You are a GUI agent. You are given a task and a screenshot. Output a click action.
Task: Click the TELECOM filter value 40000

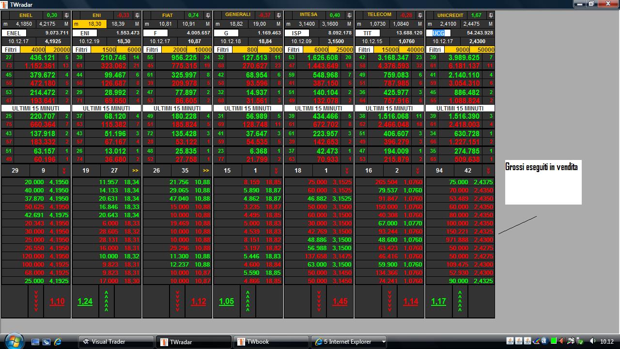[x=412, y=49]
